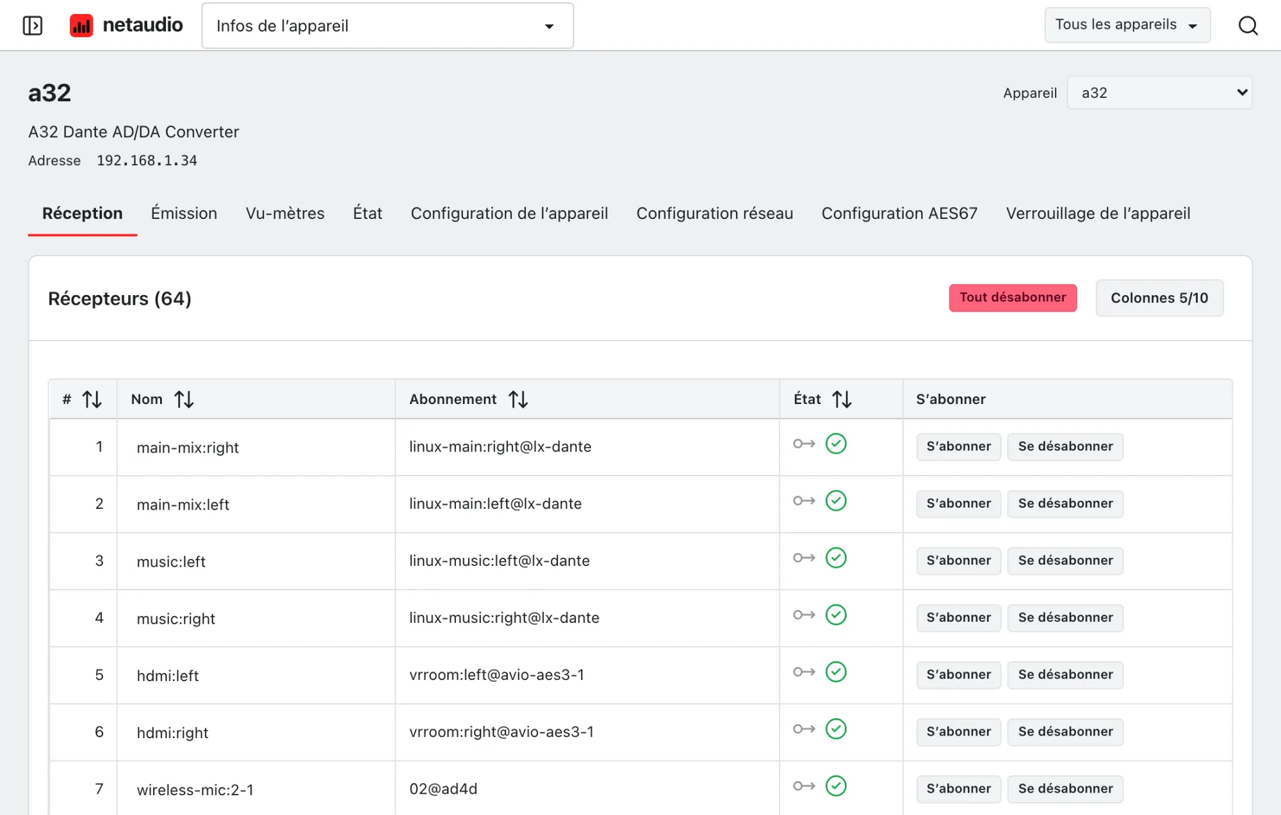This screenshot has width=1281, height=815.
Task: Click the IP address 192.168.1.34
Action: tap(147, 161)
